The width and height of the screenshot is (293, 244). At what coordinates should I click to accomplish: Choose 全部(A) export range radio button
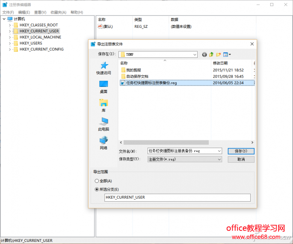[97, 181]
